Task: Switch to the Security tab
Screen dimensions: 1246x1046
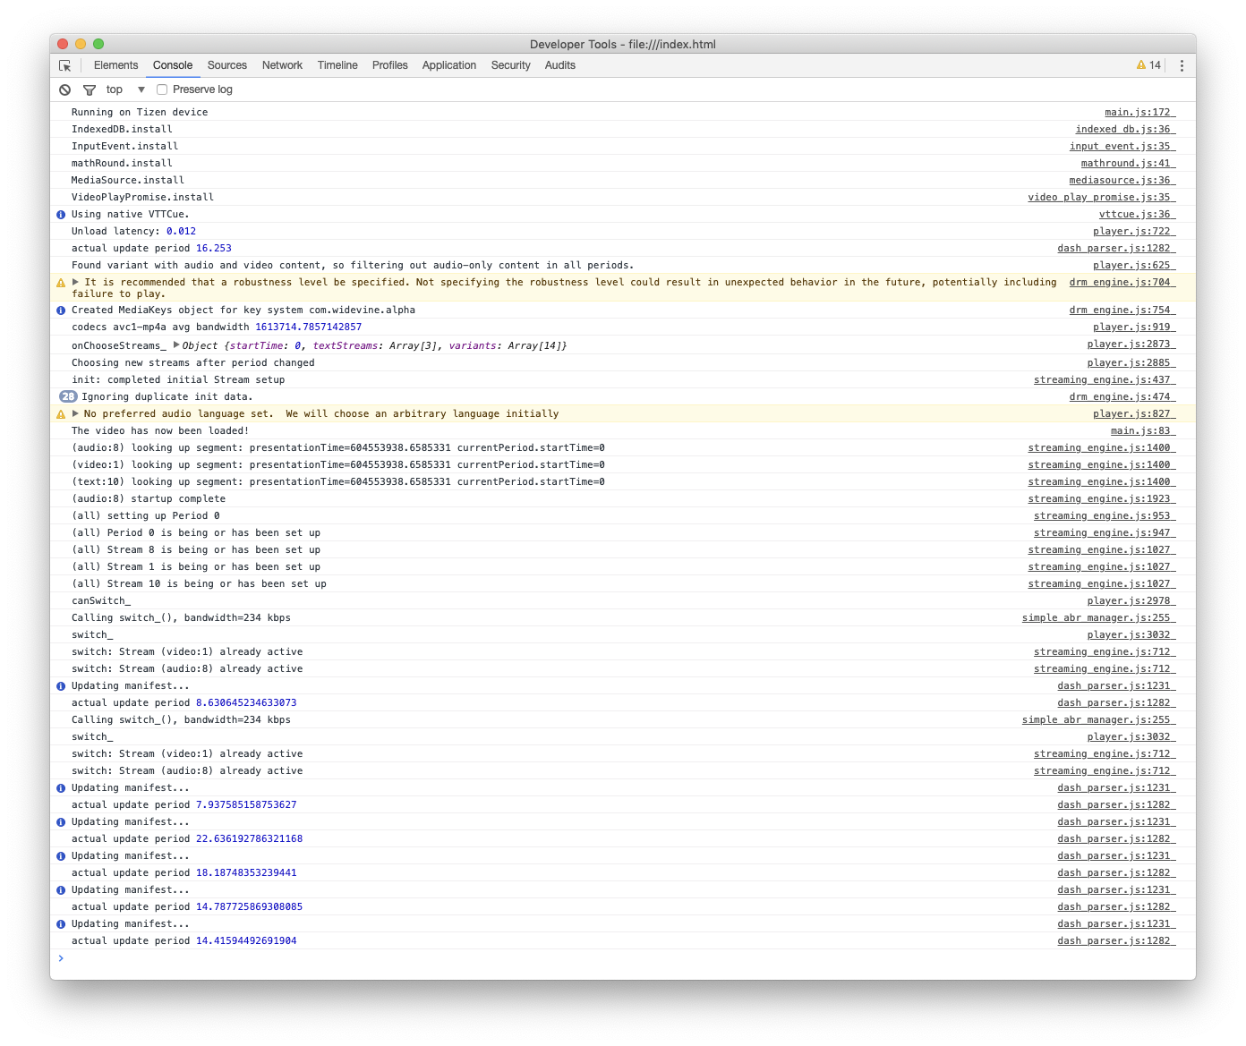Action: 511,65
